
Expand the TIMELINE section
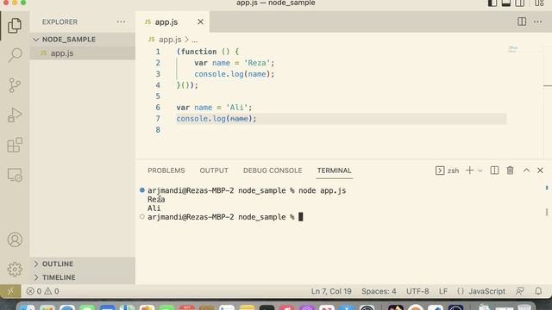(83, 277)
